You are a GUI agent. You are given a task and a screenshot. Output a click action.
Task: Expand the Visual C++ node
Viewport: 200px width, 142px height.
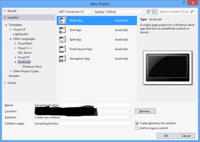pos(15,48)
